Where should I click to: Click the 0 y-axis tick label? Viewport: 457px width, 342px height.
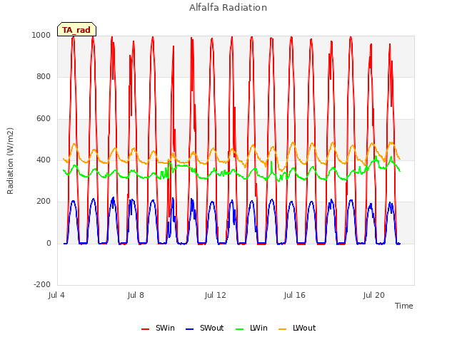point(49,243)
